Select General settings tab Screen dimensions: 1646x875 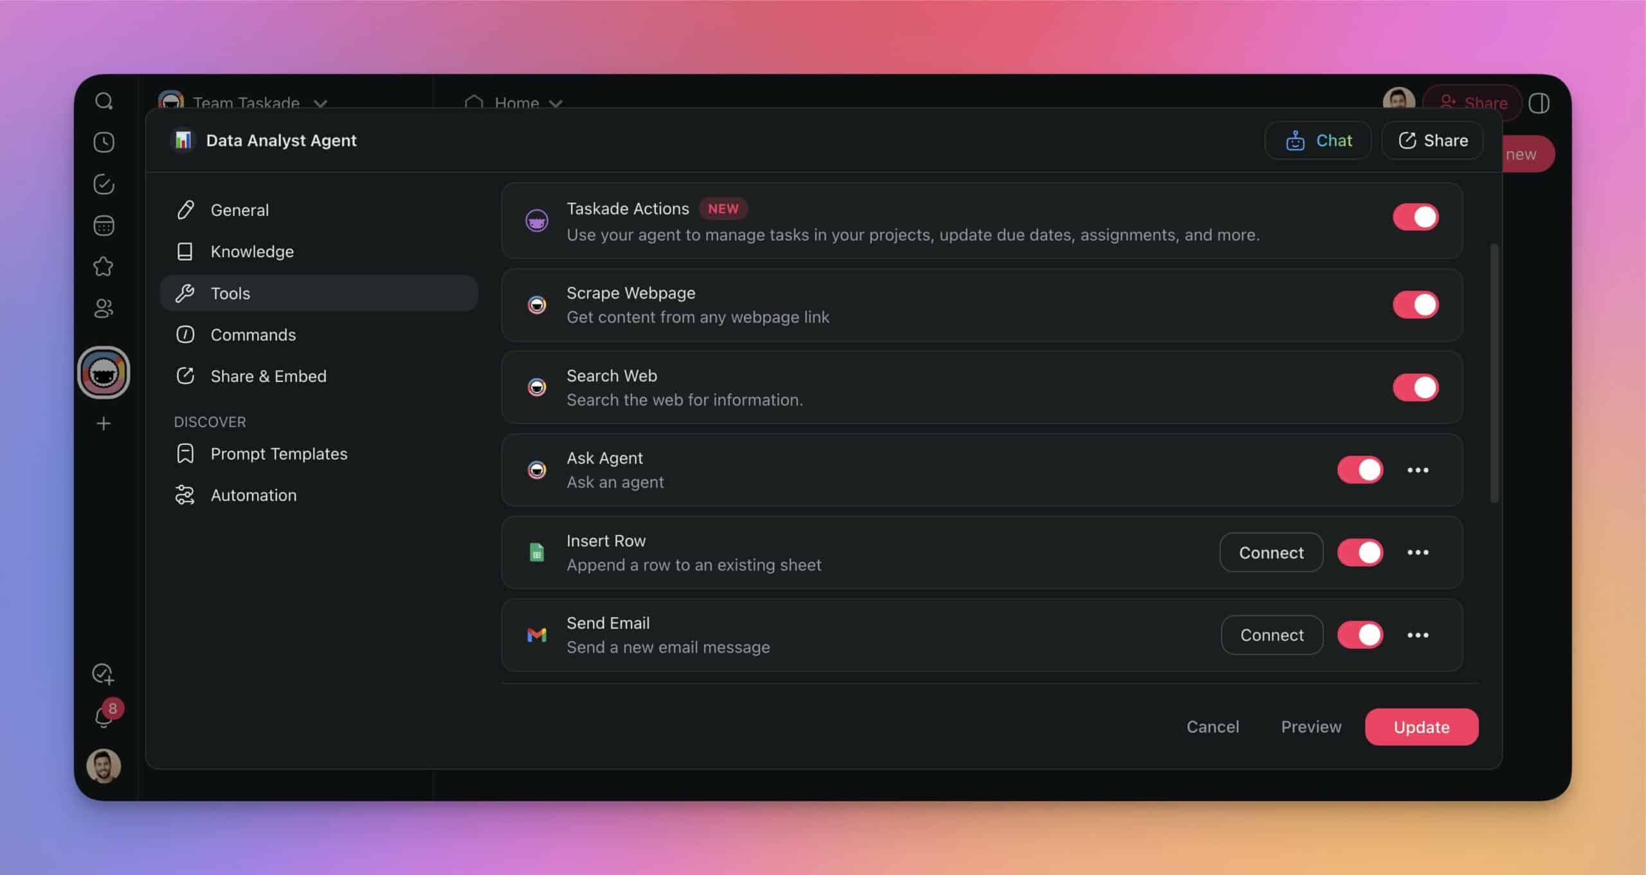(239, 209)
